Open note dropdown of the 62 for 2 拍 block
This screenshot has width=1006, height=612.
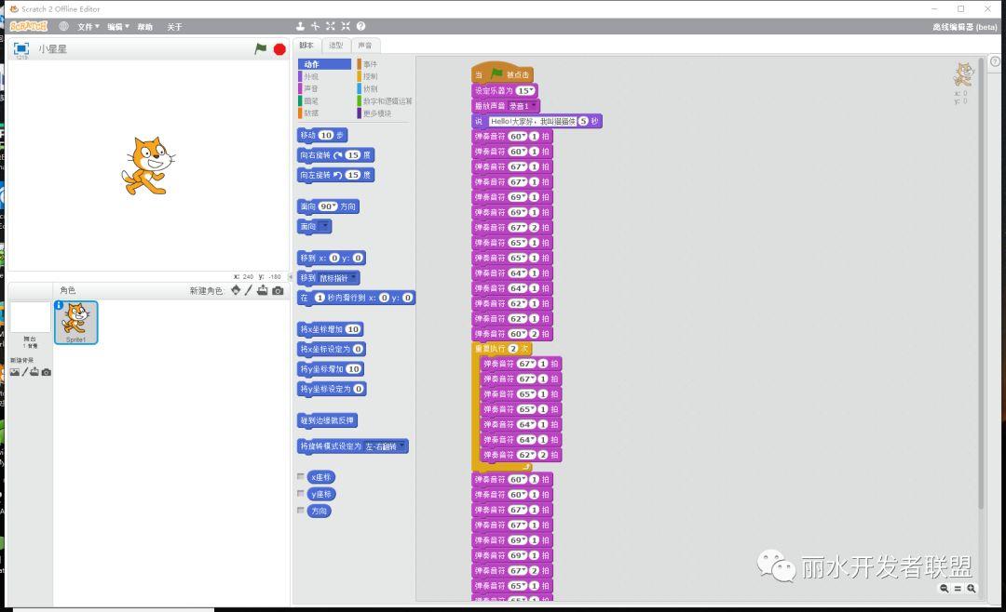[x=526, y=455]
